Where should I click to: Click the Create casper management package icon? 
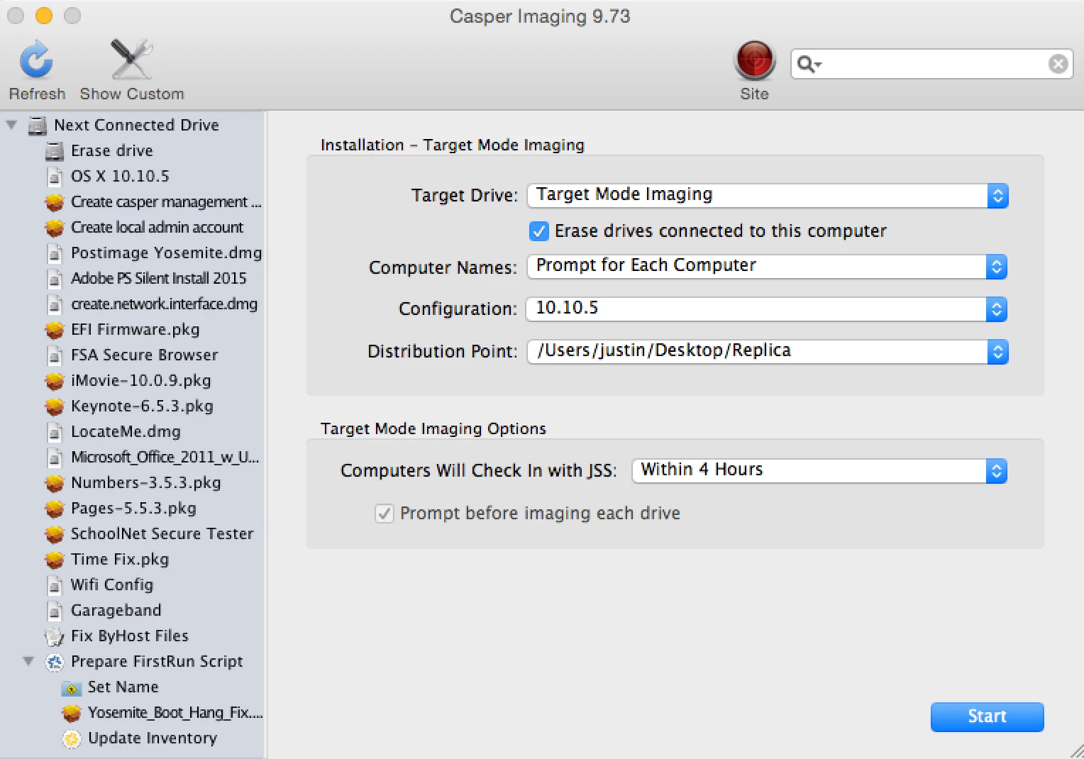coord(55,203)
